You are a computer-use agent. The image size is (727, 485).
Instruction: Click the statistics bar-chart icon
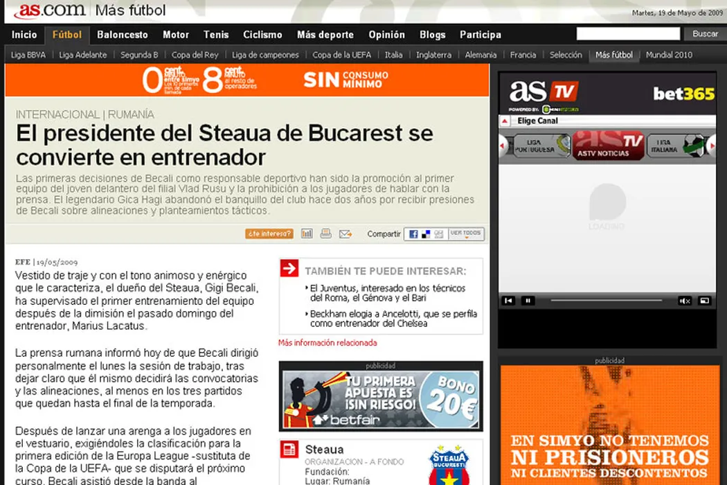(x=307, y=233)
